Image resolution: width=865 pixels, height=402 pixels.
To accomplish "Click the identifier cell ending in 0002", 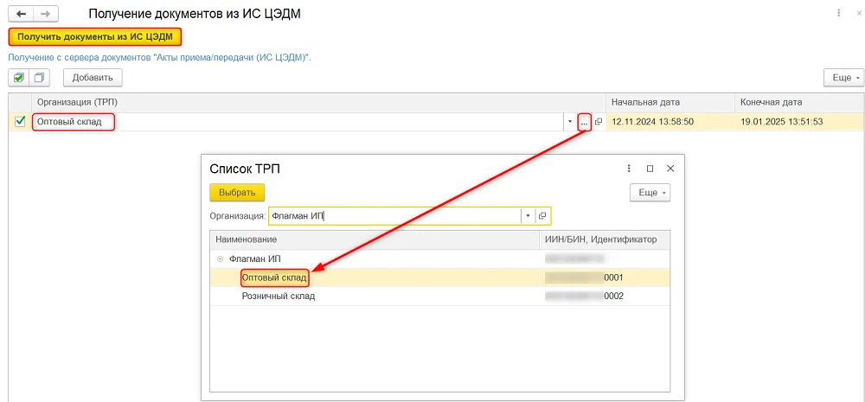I will [605, 297].
